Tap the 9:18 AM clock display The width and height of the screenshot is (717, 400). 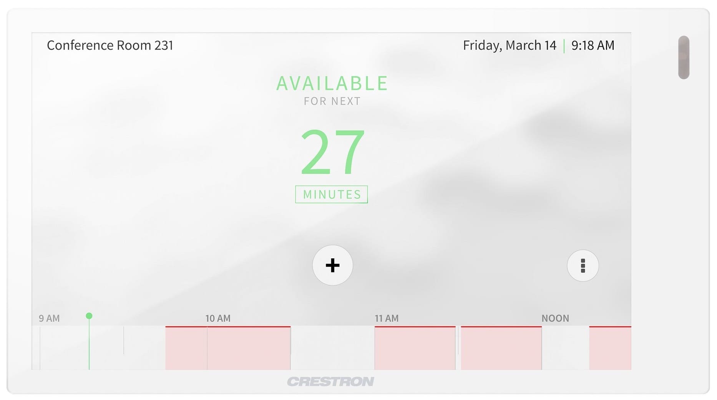click(593, 45)
